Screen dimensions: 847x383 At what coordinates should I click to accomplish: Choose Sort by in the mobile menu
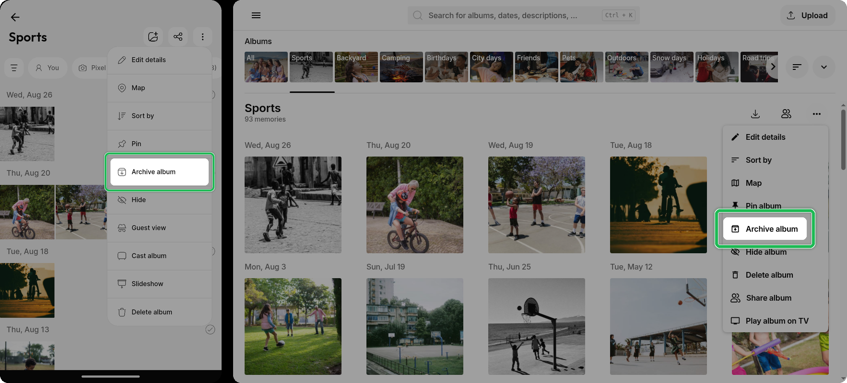pyautogui.click(x=160, y=116)
